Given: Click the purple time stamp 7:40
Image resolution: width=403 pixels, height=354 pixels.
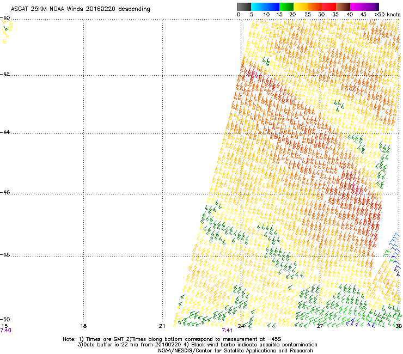Looking at the screenshot, I should 5,331.
